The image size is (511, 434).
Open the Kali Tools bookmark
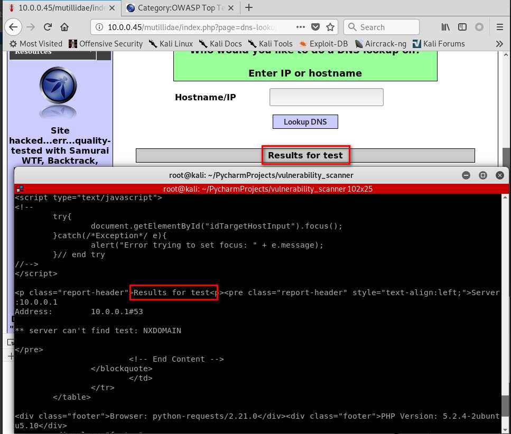tap(271, 44)
